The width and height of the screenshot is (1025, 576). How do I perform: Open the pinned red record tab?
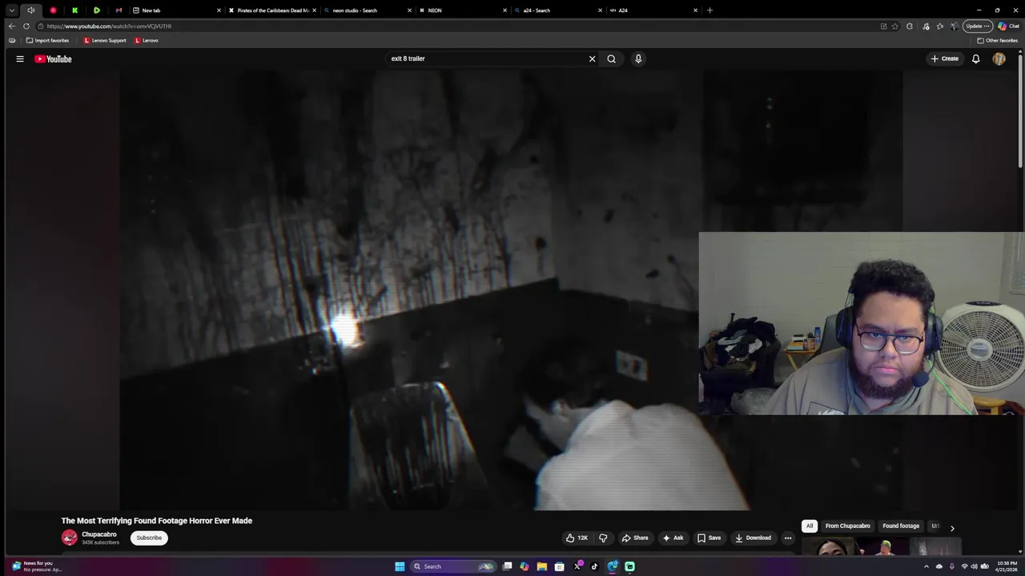[x=53, y=10]
